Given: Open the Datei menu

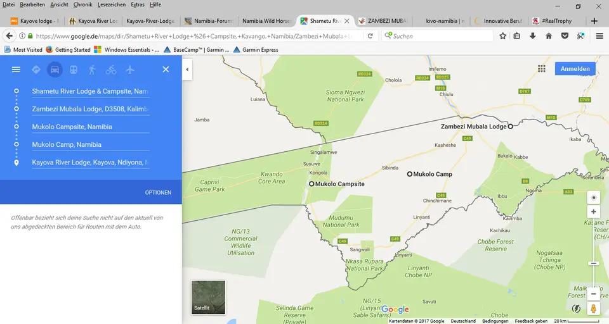Looking at the screenshot, I should tap(8, 4).
